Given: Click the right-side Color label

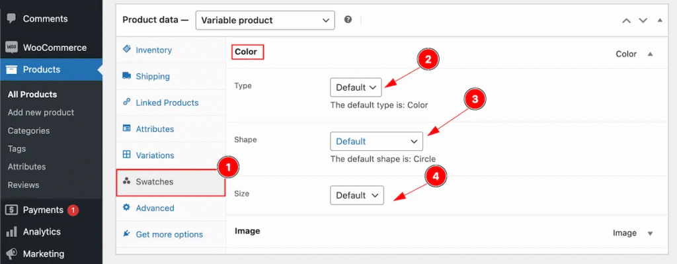Looking at the screenshot, I should click(626, 54).
